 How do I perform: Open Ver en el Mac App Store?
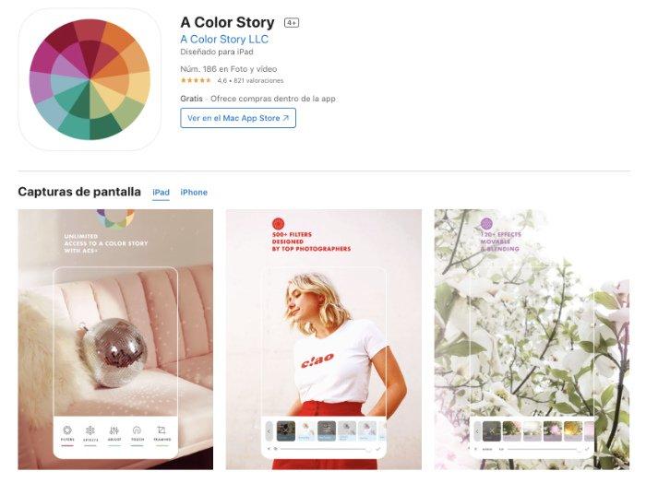click(238, 118)
